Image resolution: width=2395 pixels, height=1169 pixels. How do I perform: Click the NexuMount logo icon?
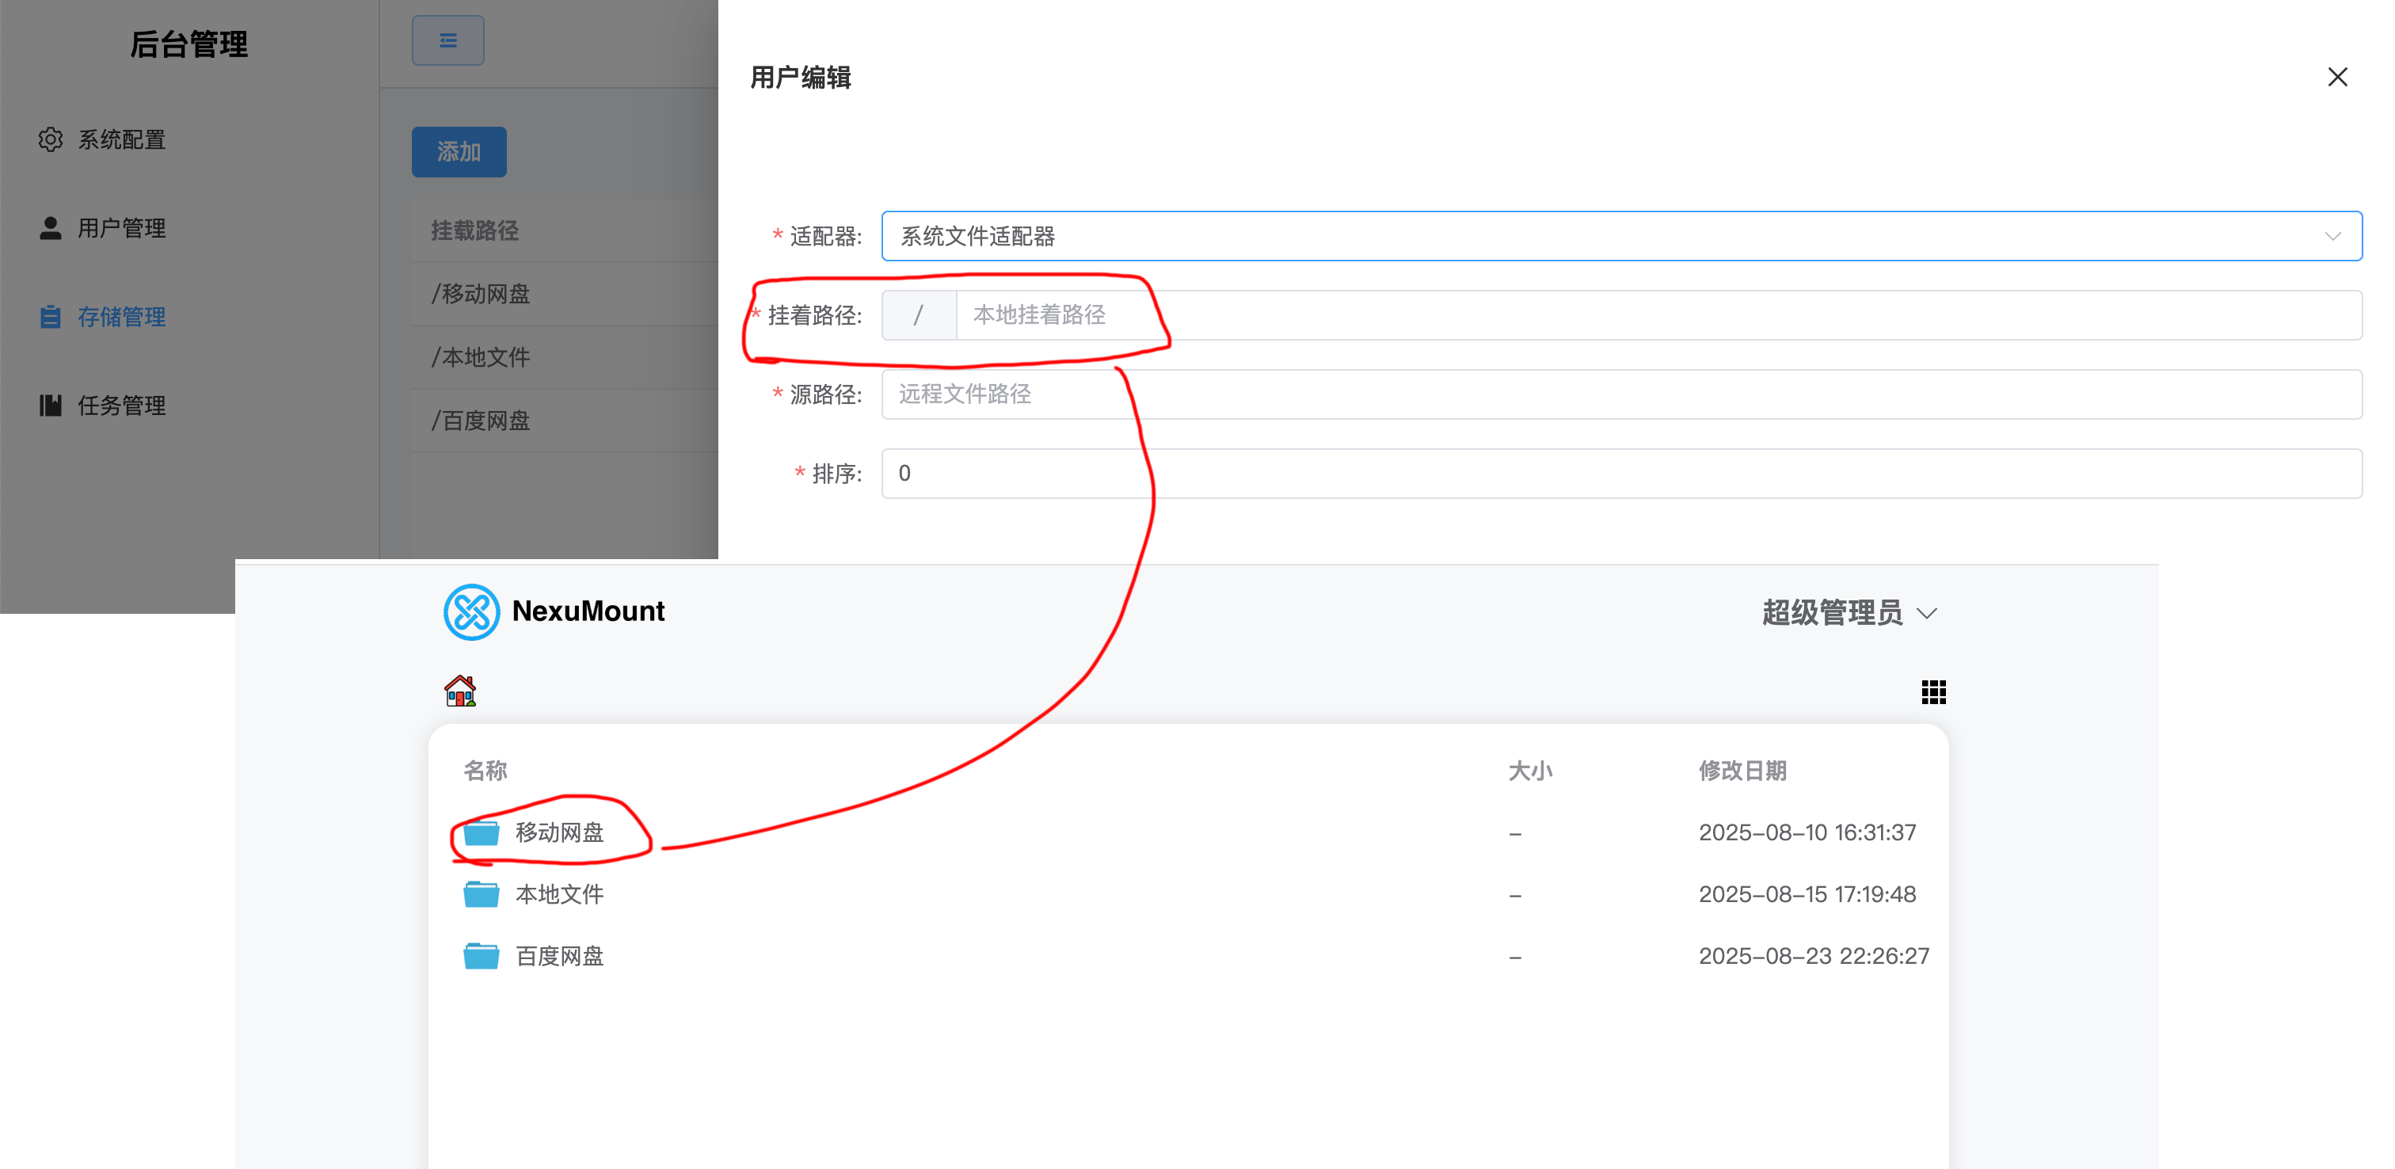pos(471,612)
